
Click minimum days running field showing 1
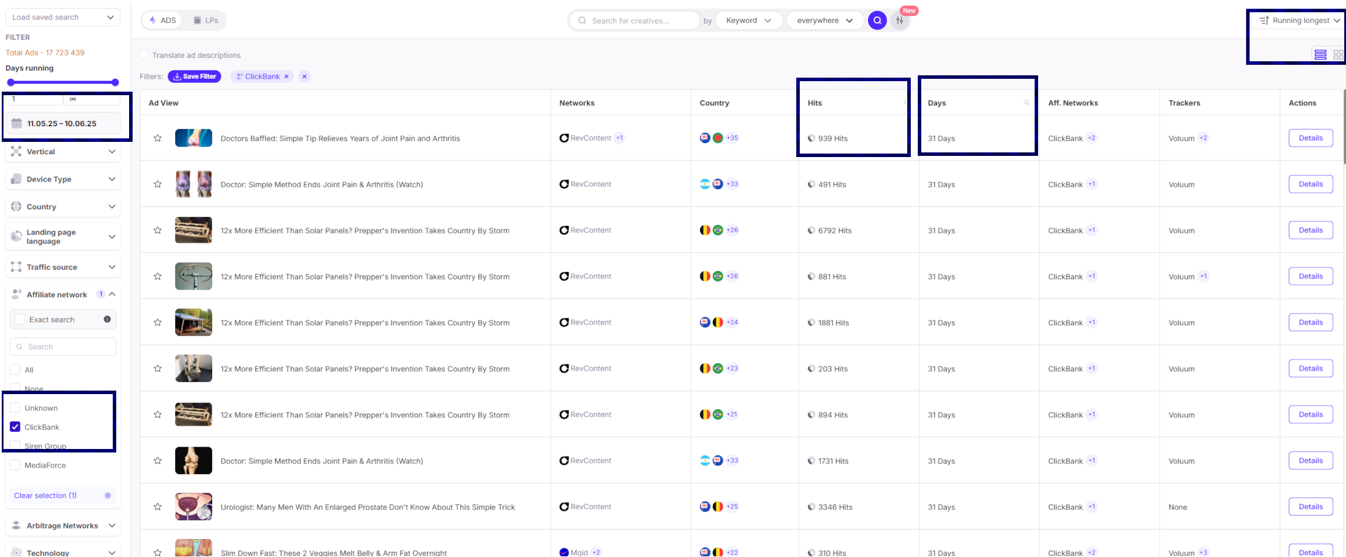[34, 99]
